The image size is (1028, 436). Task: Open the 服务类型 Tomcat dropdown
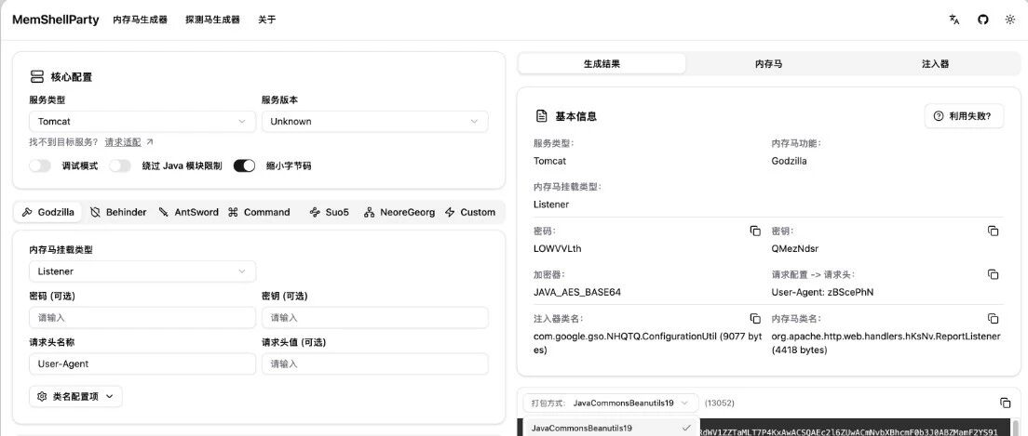142,122
